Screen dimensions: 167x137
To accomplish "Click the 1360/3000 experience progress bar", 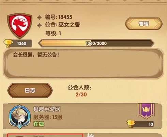I will (96, 43).
